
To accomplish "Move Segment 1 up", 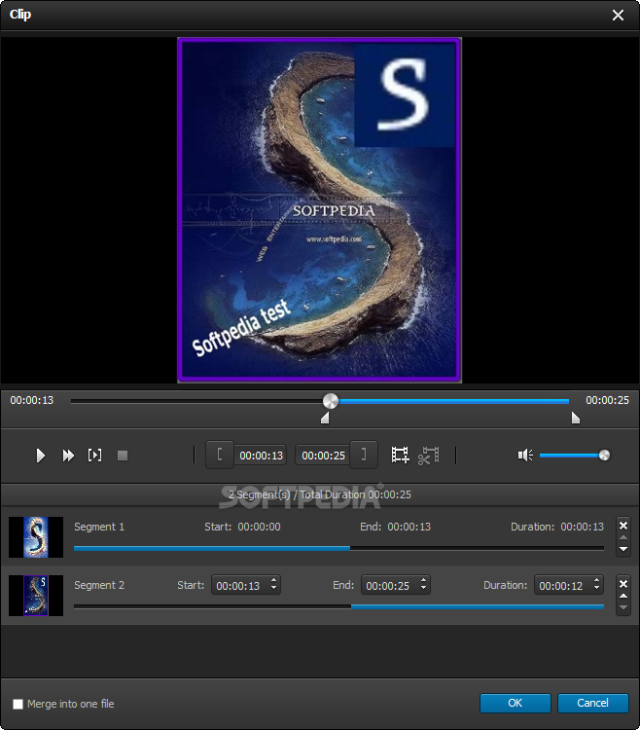I will coord(623,537).
